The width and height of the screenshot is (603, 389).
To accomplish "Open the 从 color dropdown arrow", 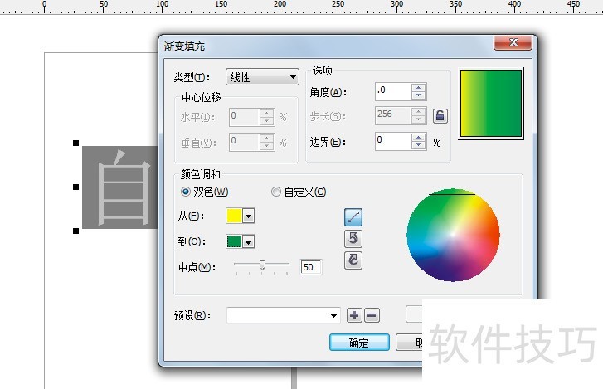I will pos(249,216).
